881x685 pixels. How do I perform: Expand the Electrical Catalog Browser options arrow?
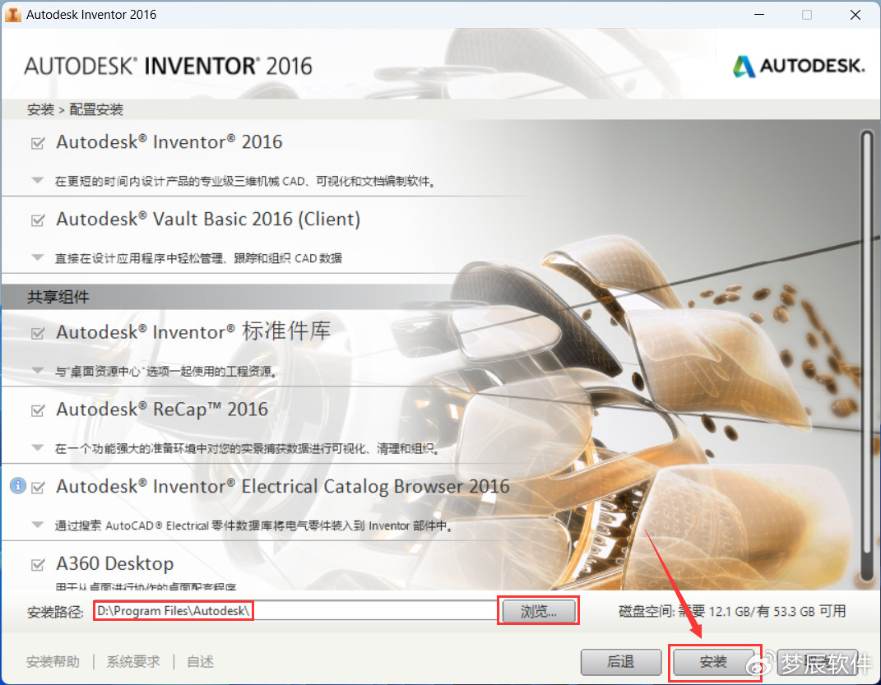point(38,525)
